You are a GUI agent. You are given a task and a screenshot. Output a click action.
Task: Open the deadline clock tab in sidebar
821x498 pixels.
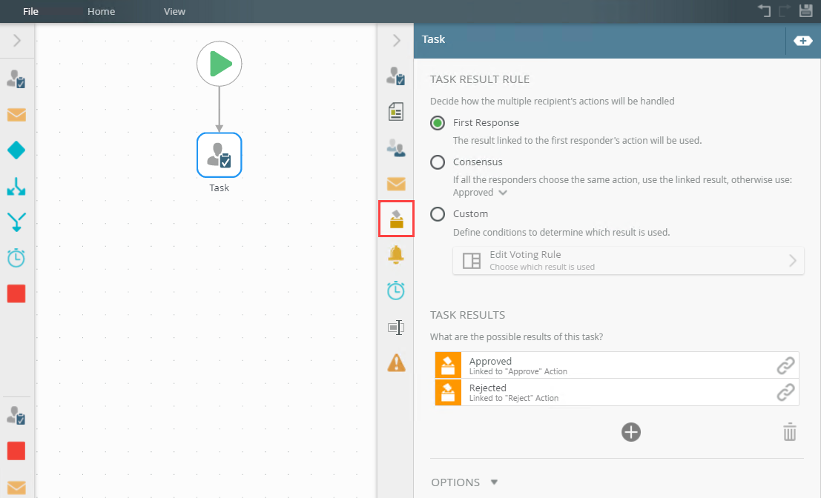coord(396,290)
